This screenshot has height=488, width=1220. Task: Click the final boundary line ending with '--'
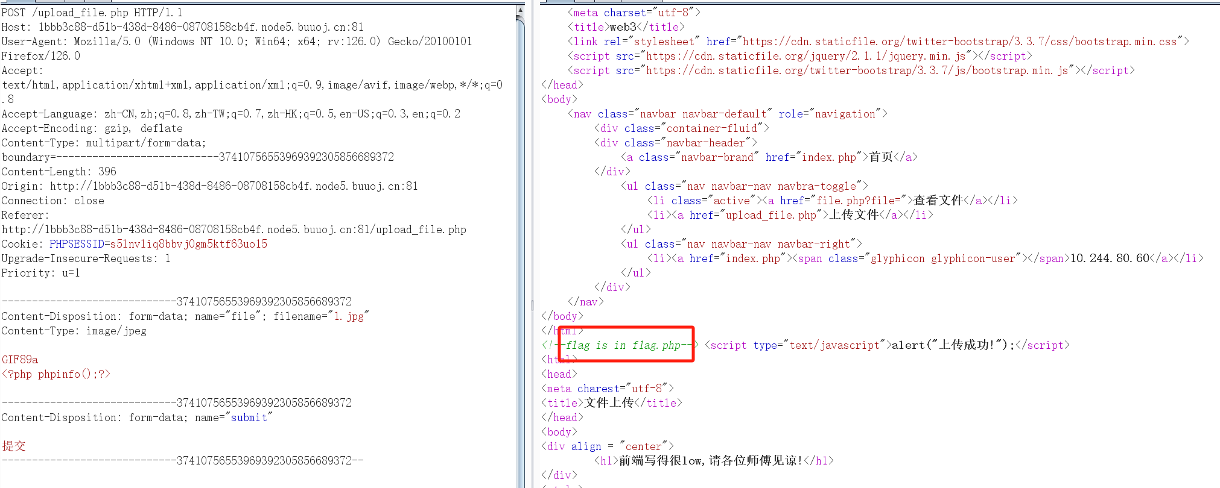pos(182,460)
